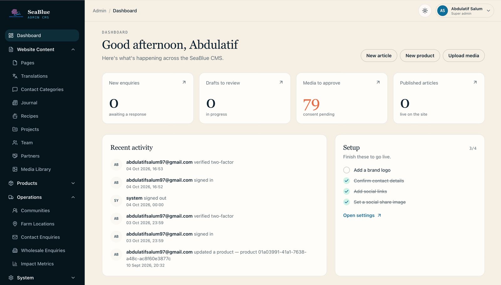The width and height of the screenshot is (501, 285).
Task: Click the "updated a product" activity entry
Action: pyautogui.click(x=214, y=258)
